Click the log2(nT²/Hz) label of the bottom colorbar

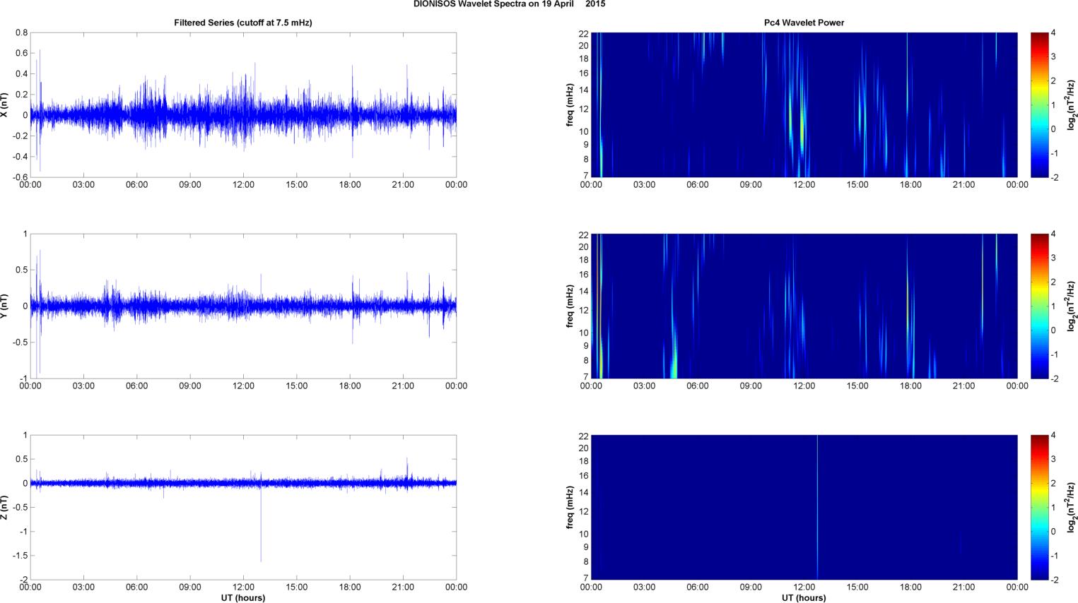[x=1072, y=507]
